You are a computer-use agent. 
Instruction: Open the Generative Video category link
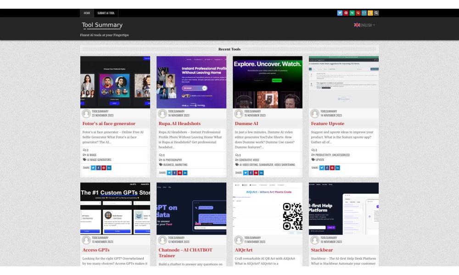coord(249,160)
